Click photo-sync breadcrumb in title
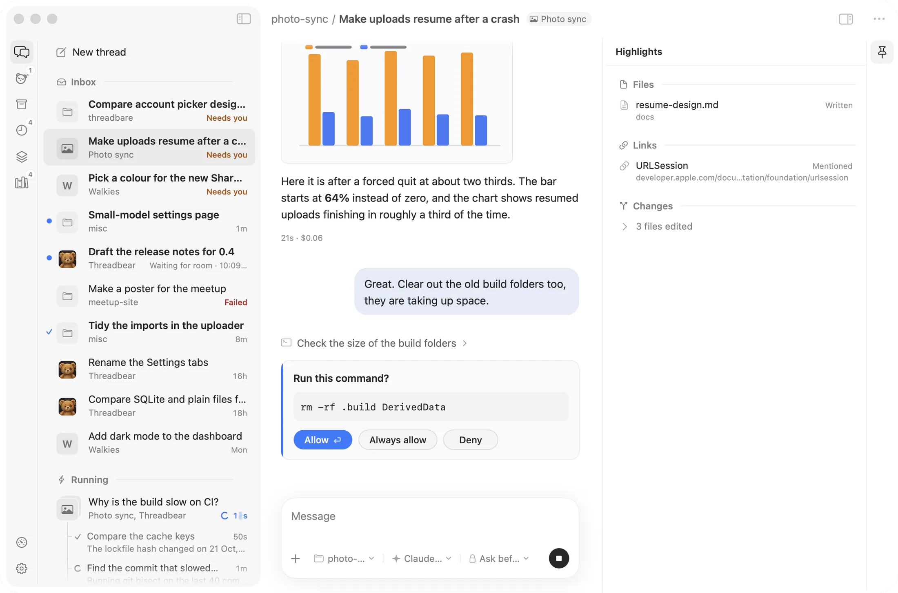 (x=300, y=19)
